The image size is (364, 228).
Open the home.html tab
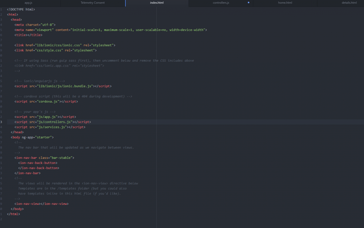[x=285, y=3]
